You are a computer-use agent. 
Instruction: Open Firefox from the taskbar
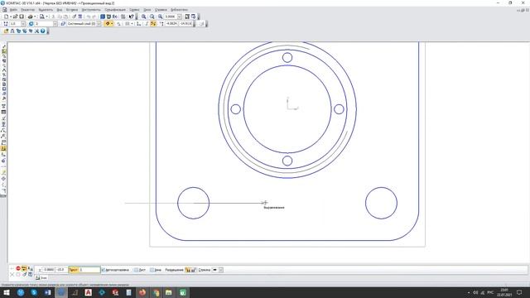click(142, 292)
